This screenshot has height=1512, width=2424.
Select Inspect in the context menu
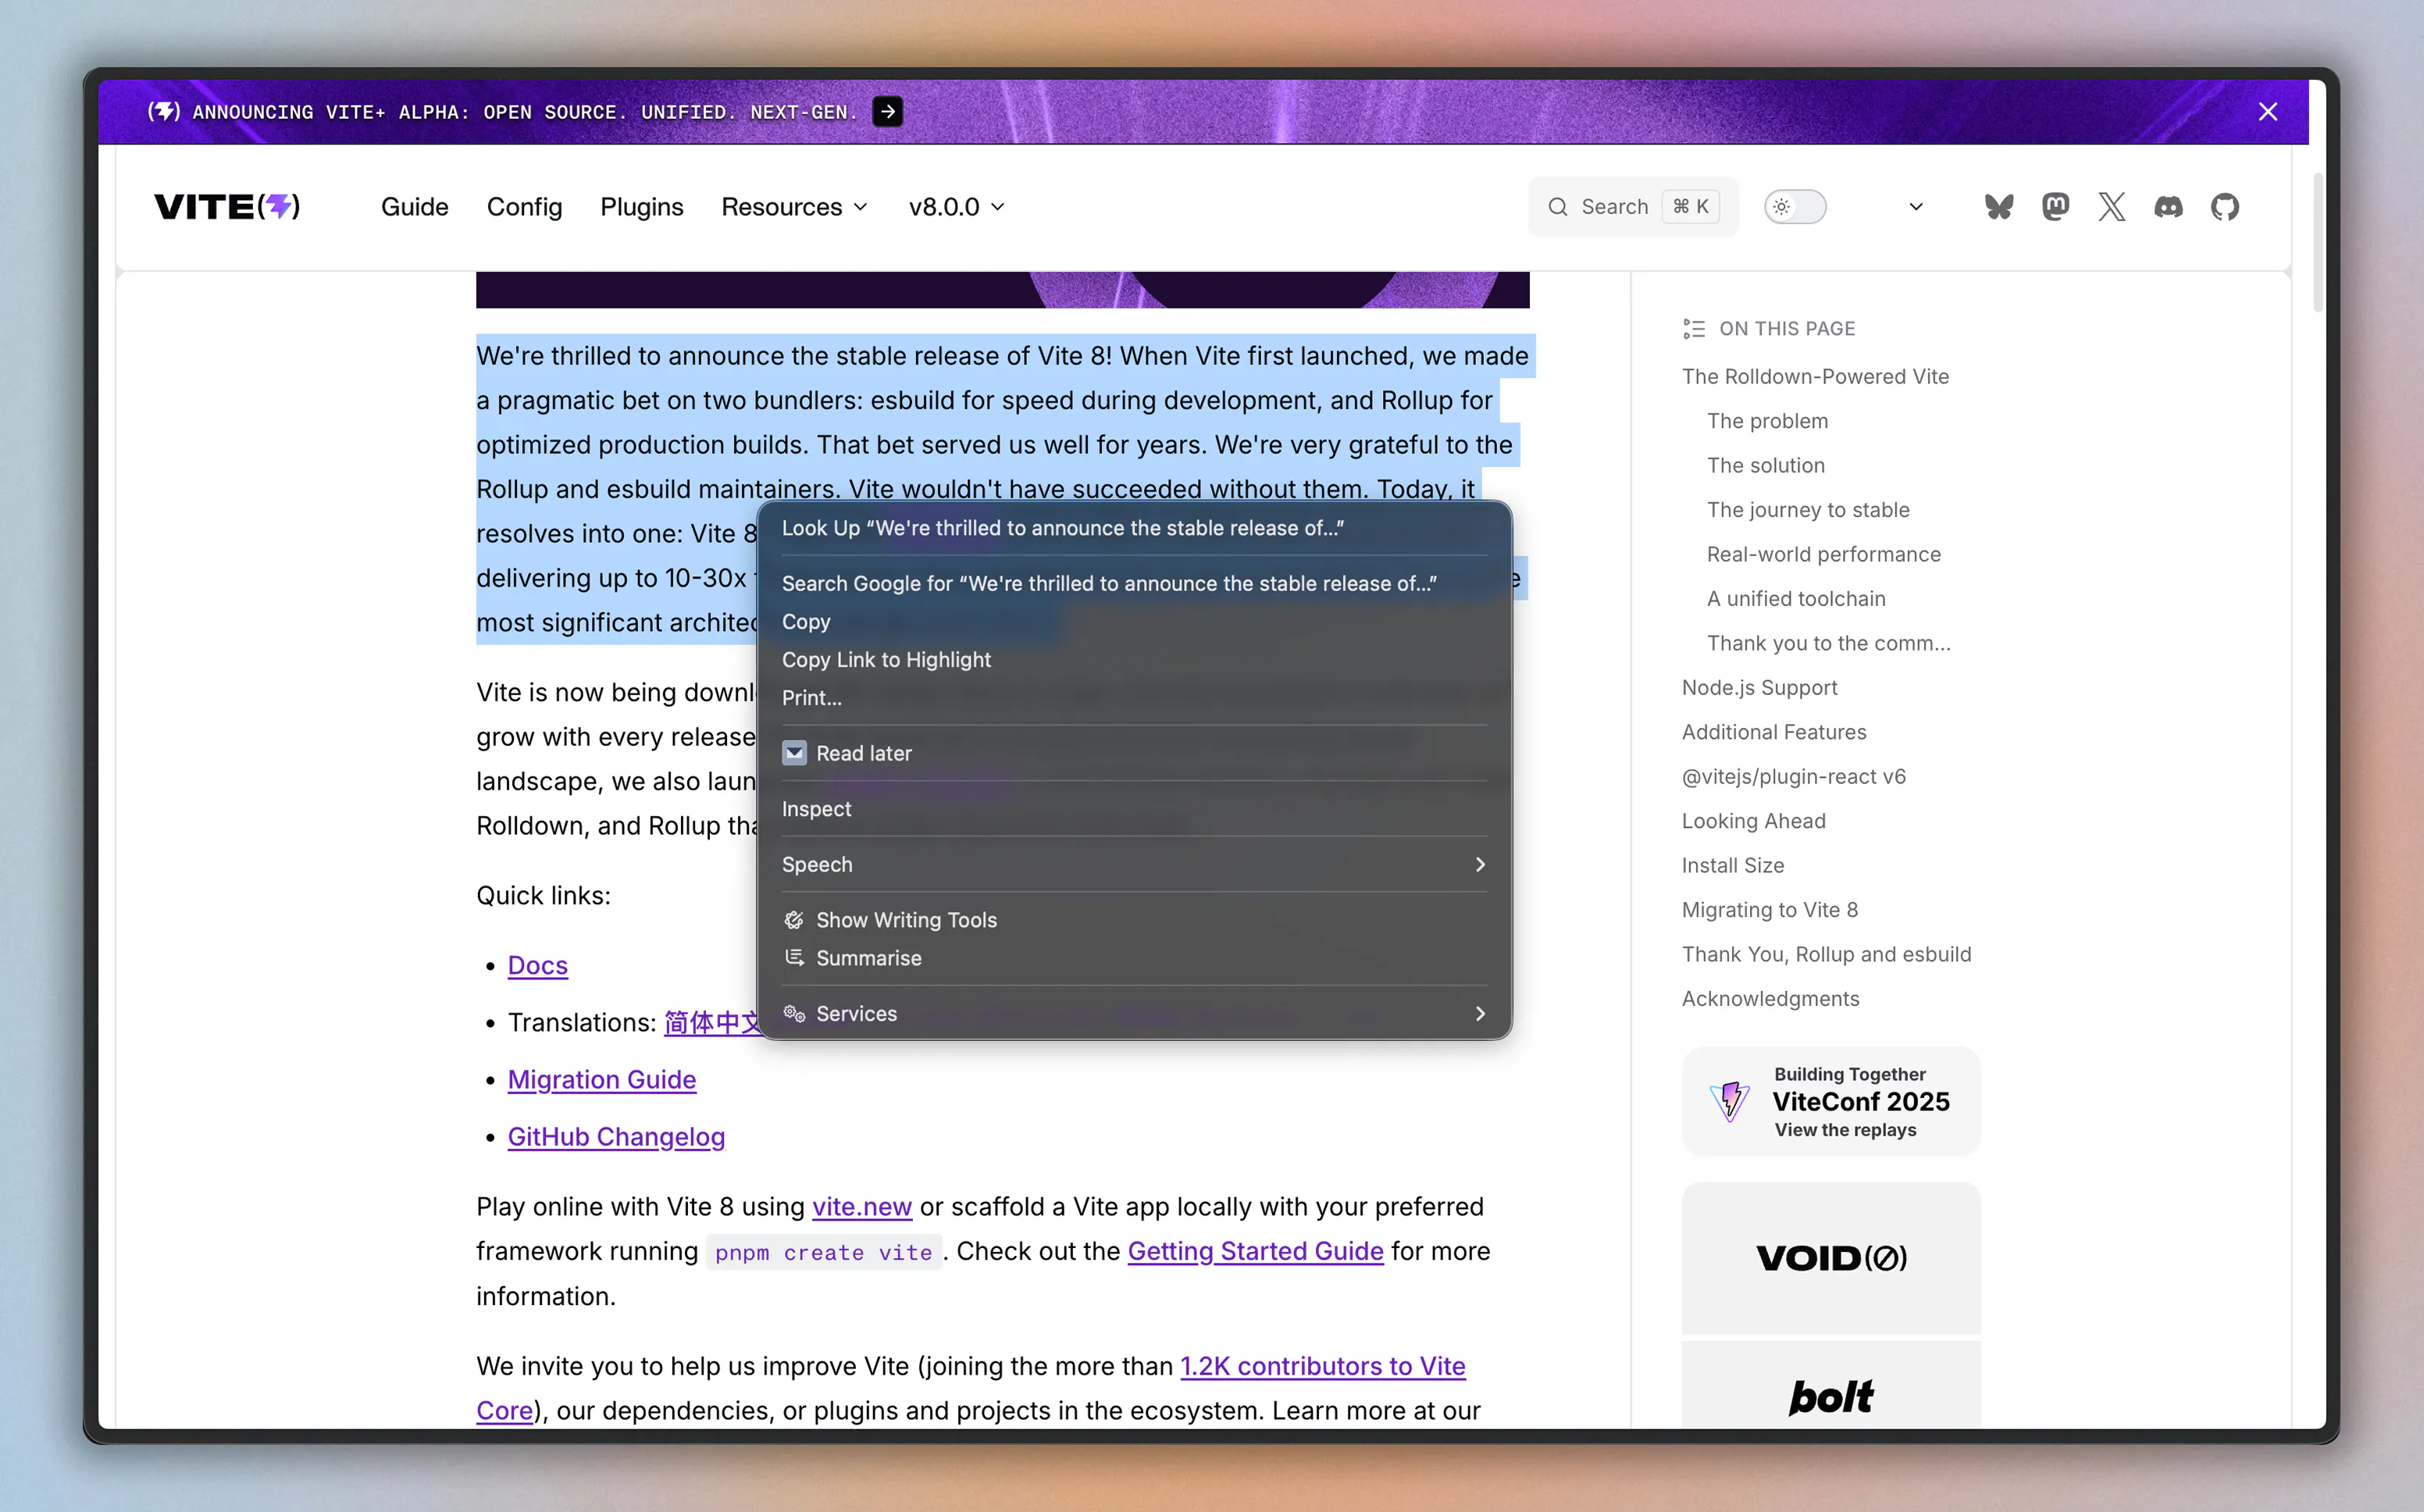pos(1135,808)
